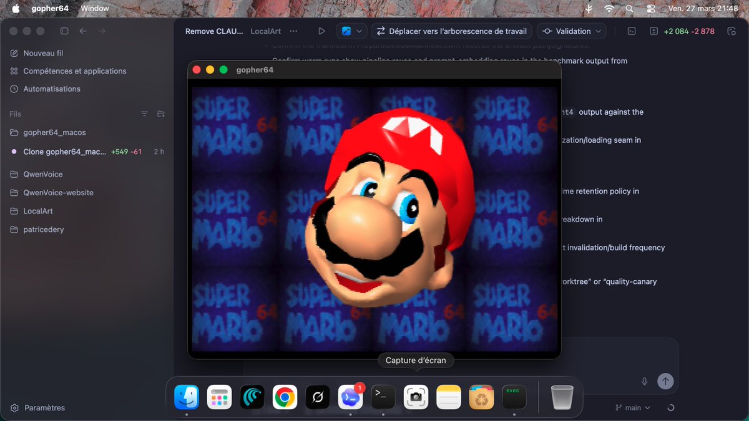Click the date and time Ven. 27 mars
749x421 pixels.
coord(703,8)
